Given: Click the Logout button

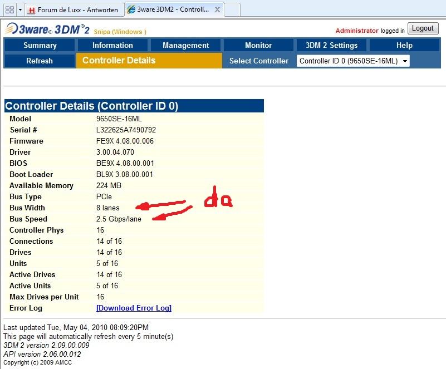Looking at the screenshot, I should pos(423,28).
